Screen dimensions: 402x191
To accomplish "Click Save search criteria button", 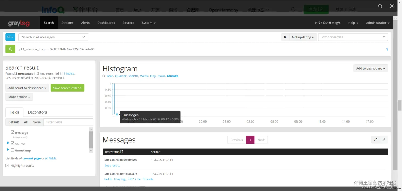I will pos(67,88).
